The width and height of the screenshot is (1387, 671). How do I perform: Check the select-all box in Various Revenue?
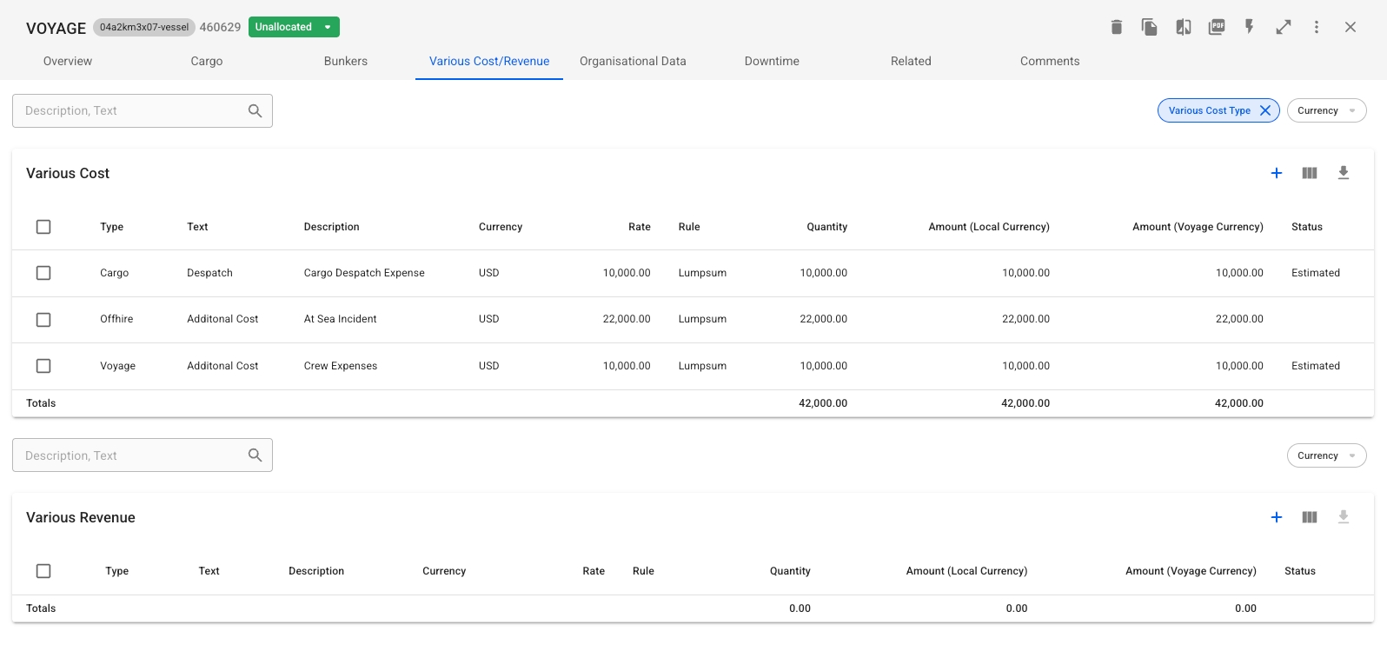43,571
